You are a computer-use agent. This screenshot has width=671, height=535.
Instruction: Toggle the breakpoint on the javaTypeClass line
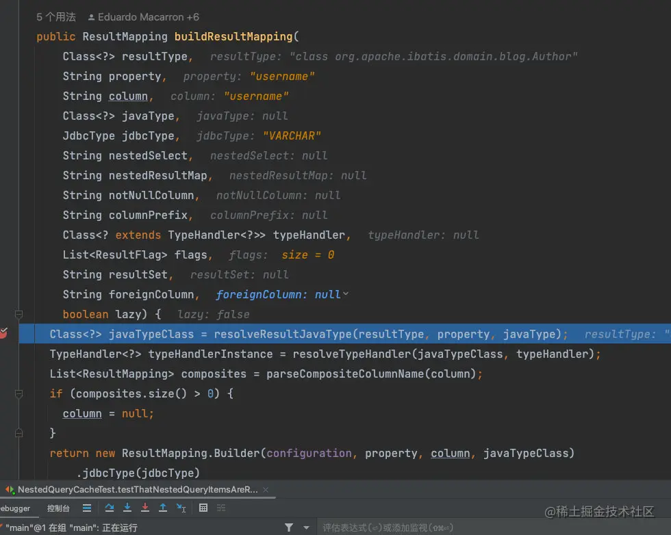pyautogui.click(x=3, y=333)
